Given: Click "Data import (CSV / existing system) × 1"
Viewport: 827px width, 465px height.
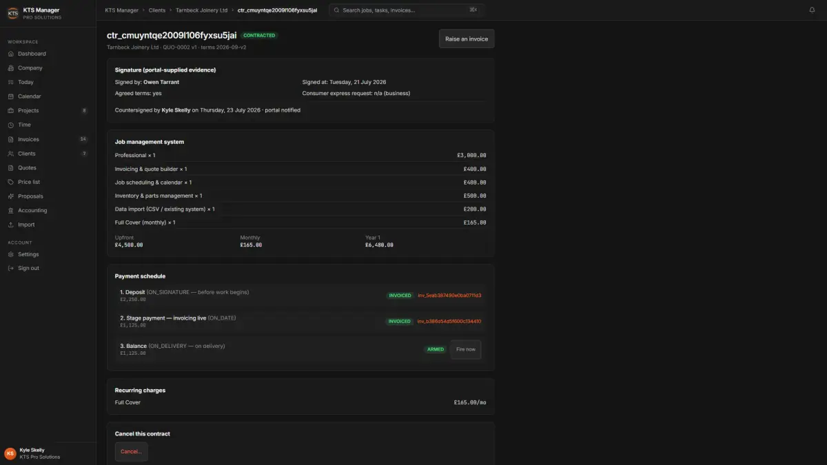Looking at the screenshot, I should click(x=165, y=209).
